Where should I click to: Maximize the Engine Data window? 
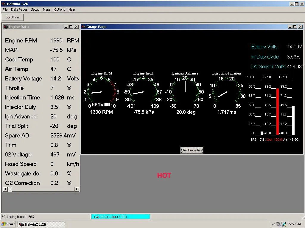pyautogui.click(x=71, y=27)
